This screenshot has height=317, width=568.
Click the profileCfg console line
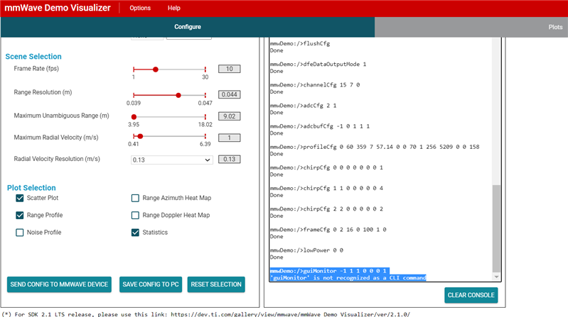click(375, 147)
